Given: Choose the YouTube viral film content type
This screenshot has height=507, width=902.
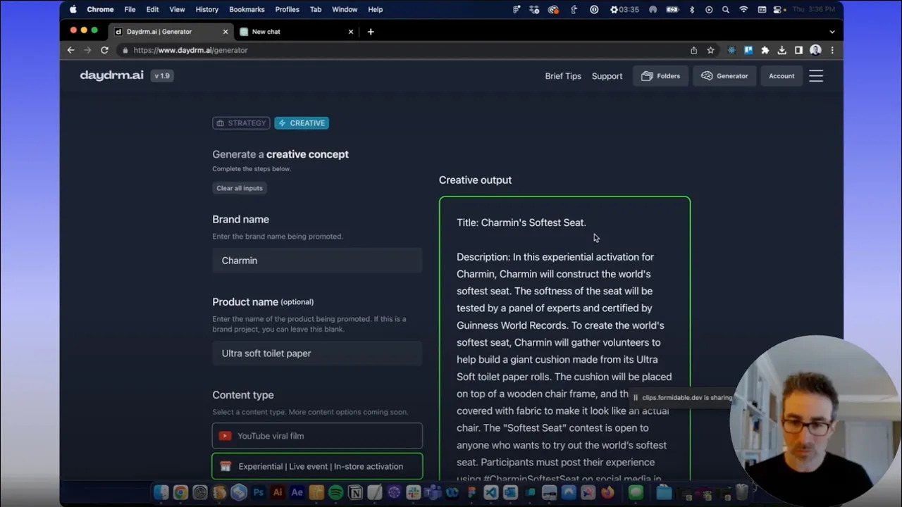Looking at the screenshot, I should (317, 436).
